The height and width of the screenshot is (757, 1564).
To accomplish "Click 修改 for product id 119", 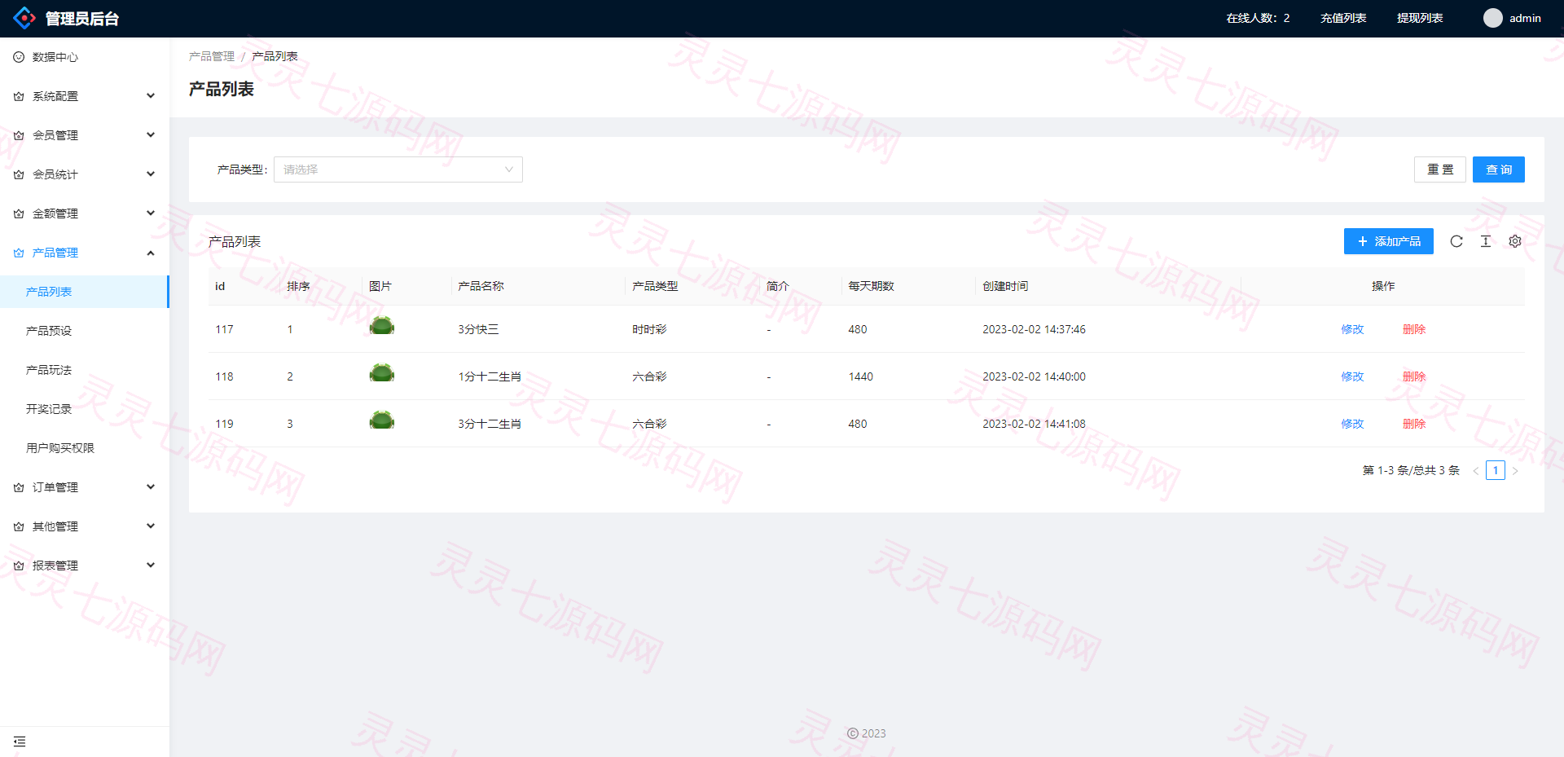I will tap(1352, 424).
